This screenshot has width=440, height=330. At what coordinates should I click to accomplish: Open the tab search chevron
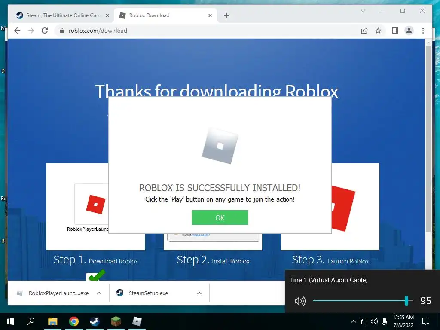coord(363,11)
